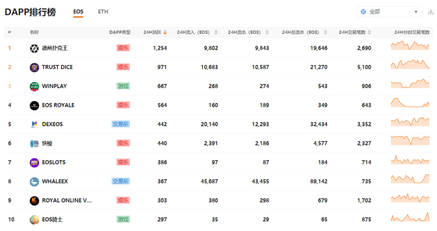Click the 交易所 tag on DEXEOS row

pyautogui.click(x=120, y=124)
